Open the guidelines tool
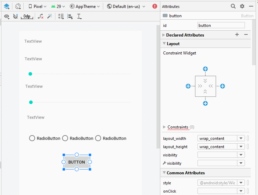The height and width of the screenshot is (195, 258). [79, 17]
